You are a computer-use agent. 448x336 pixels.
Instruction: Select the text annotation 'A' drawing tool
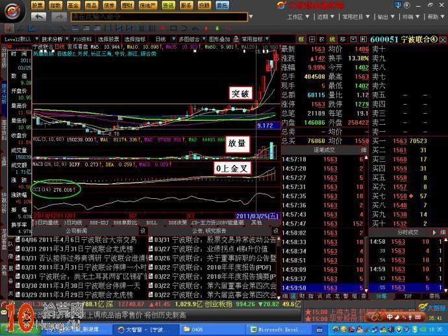click(x=163, y=29)
